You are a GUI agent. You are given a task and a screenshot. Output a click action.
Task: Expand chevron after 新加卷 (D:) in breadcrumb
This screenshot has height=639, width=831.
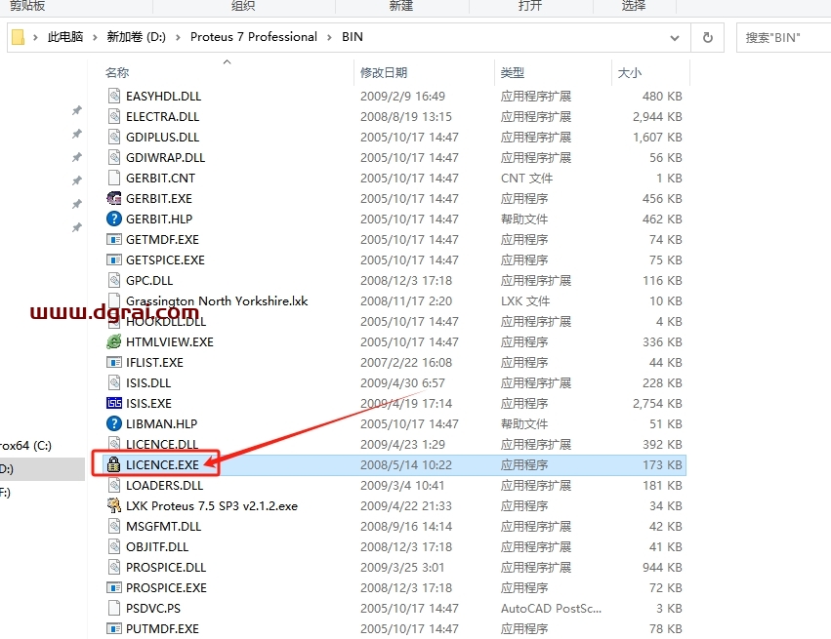coord(178,37)
